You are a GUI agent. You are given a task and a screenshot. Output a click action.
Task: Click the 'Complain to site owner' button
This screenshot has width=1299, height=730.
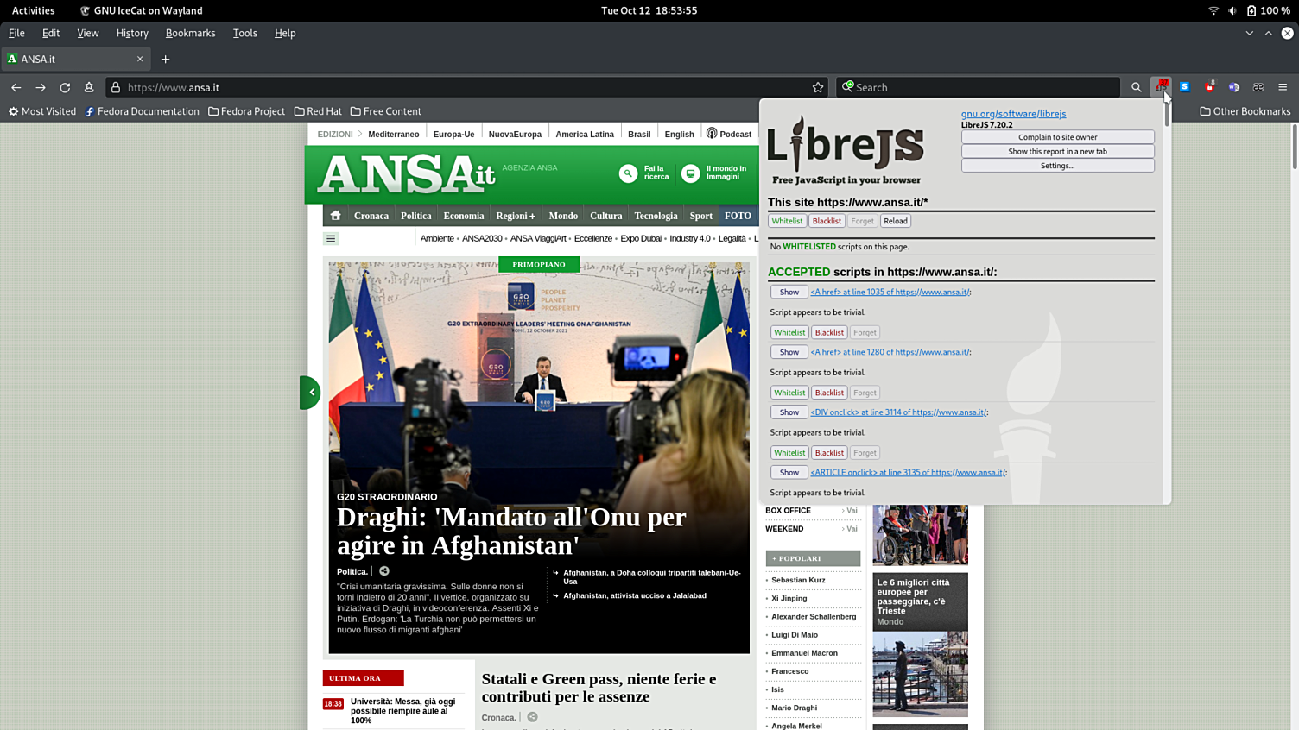tap(1057, 137)
